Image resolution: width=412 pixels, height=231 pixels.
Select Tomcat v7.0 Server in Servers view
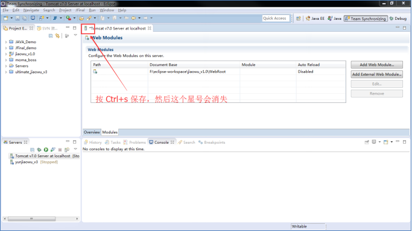[x=45, y=156]
